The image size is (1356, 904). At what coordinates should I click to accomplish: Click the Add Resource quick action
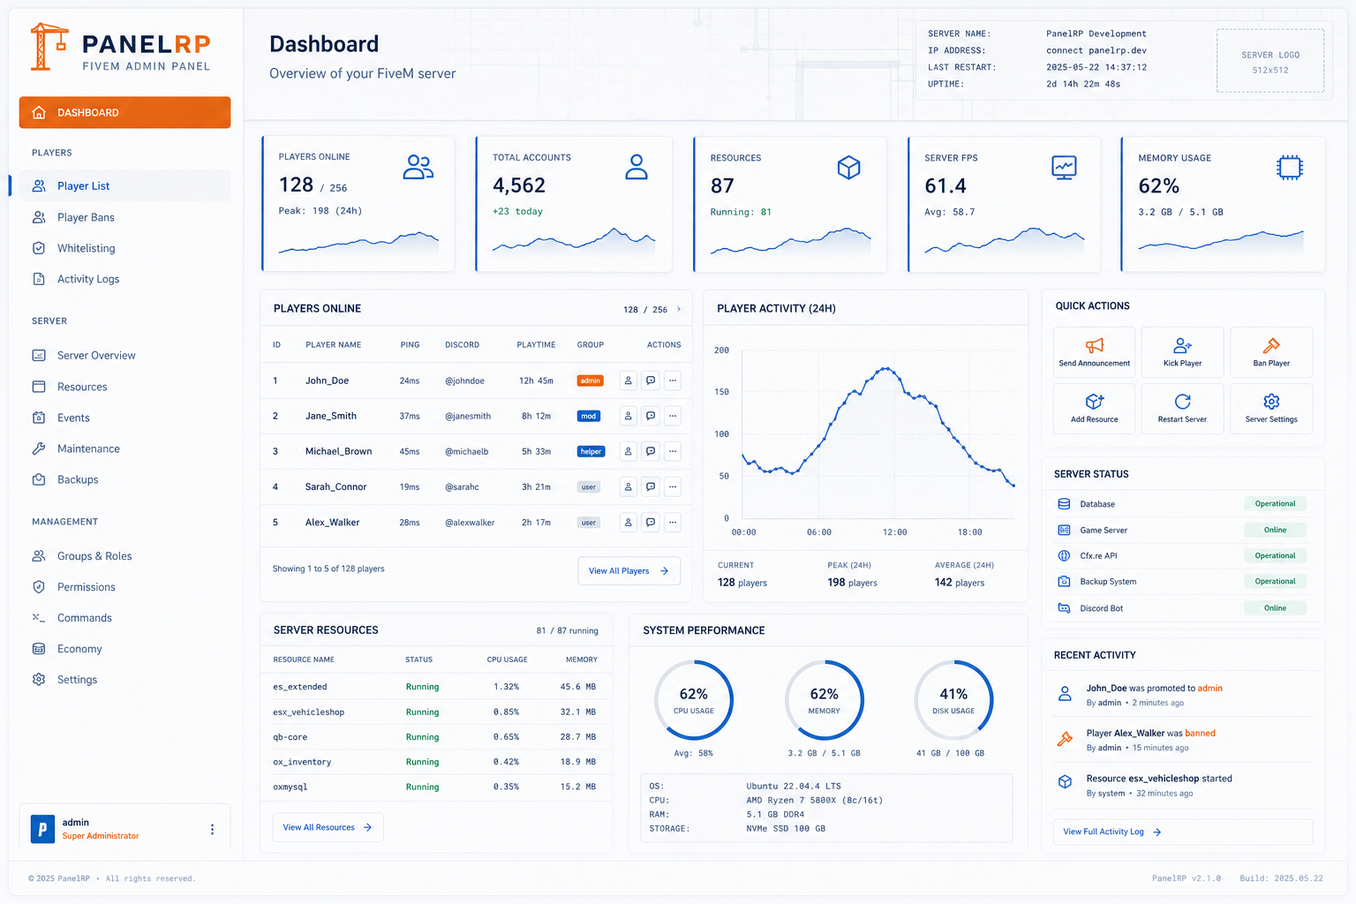tap(1094, 409)
